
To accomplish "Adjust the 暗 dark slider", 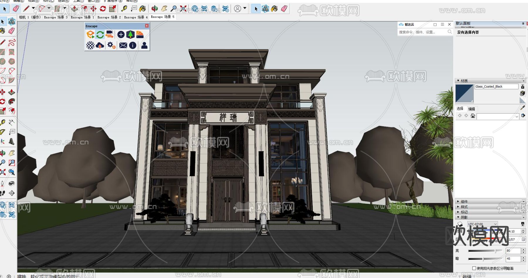I will pos(485,259).
